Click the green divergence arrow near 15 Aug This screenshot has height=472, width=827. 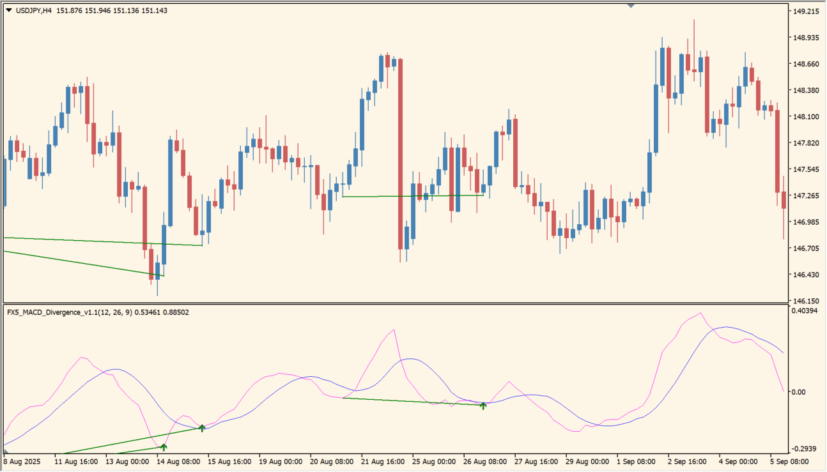click(x=202, y=427)
